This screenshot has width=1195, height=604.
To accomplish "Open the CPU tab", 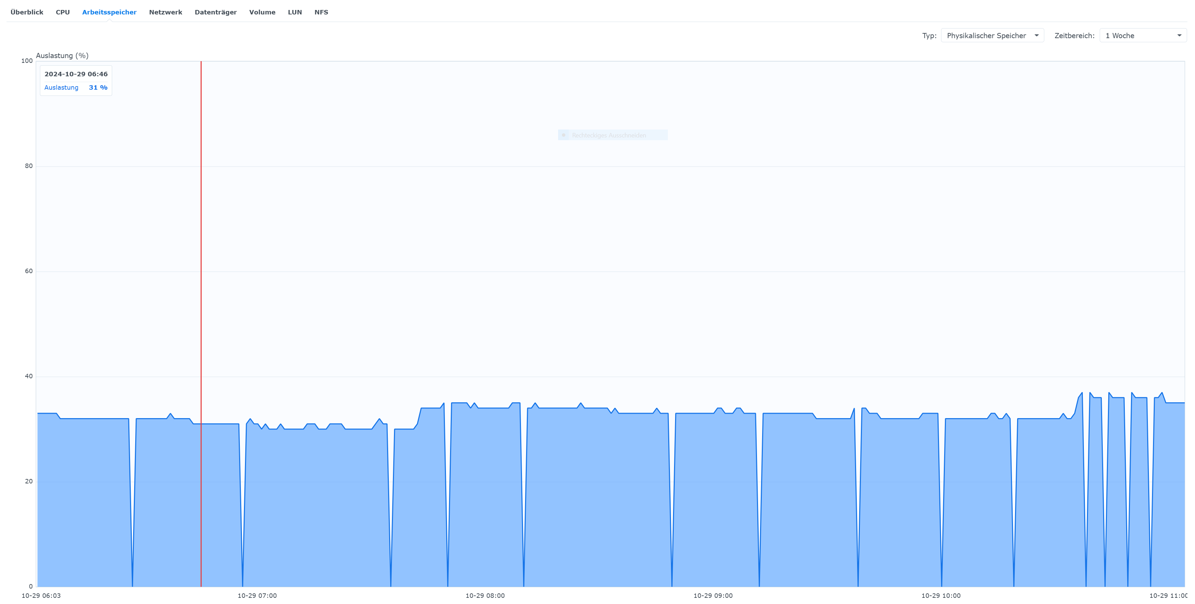I will pos(63,12).
